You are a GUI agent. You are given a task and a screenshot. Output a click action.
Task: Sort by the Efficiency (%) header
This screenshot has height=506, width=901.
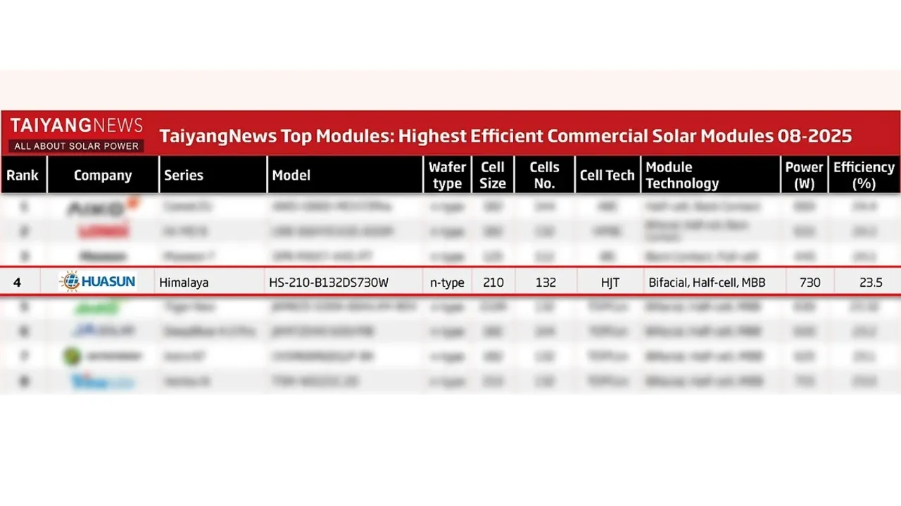coord(864,175)
